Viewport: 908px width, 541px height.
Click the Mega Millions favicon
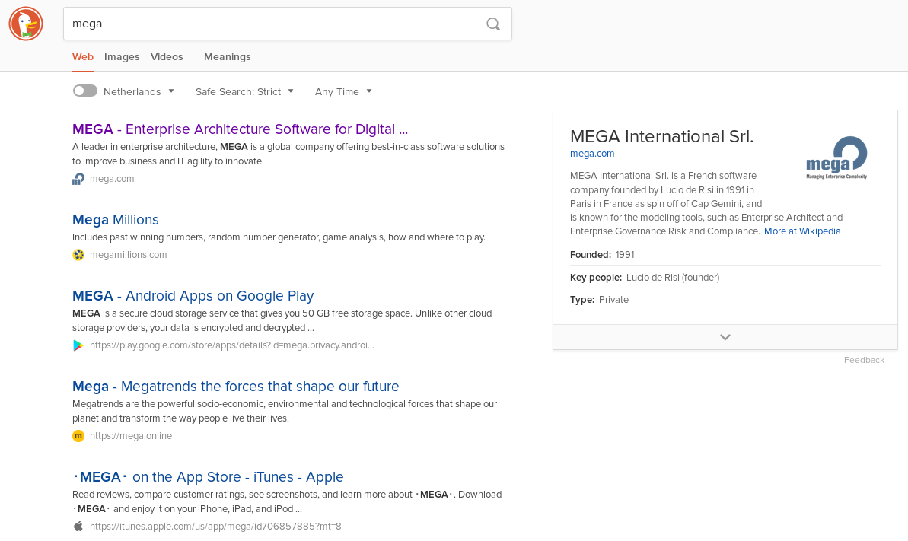coord(78,255)
